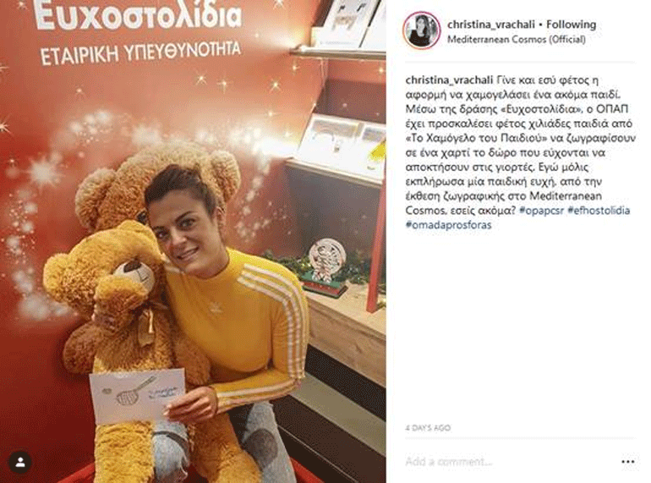Click the woman's yellow Adidas sweater
Screen dimensions: 651x483
point(241,324)
